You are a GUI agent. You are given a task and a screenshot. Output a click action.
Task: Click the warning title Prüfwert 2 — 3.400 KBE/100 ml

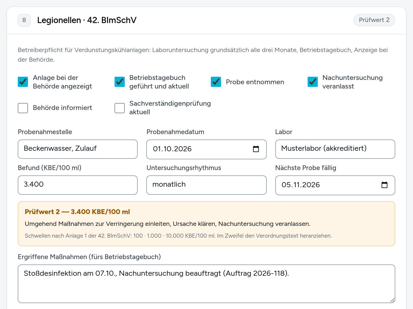click(77, 212)
